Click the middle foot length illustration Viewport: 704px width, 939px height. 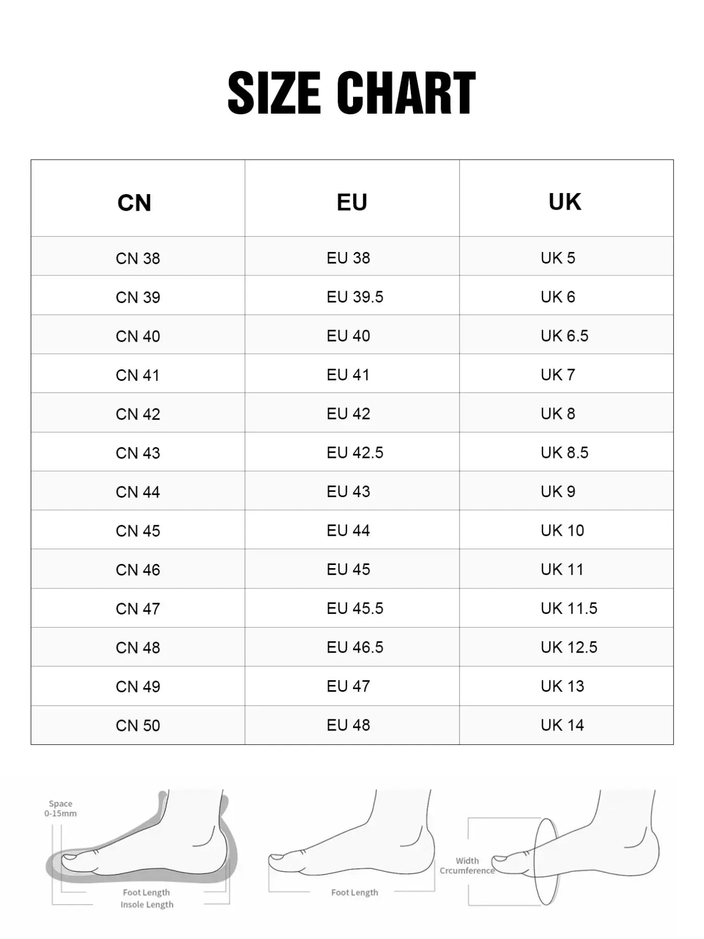coord(351,844)
